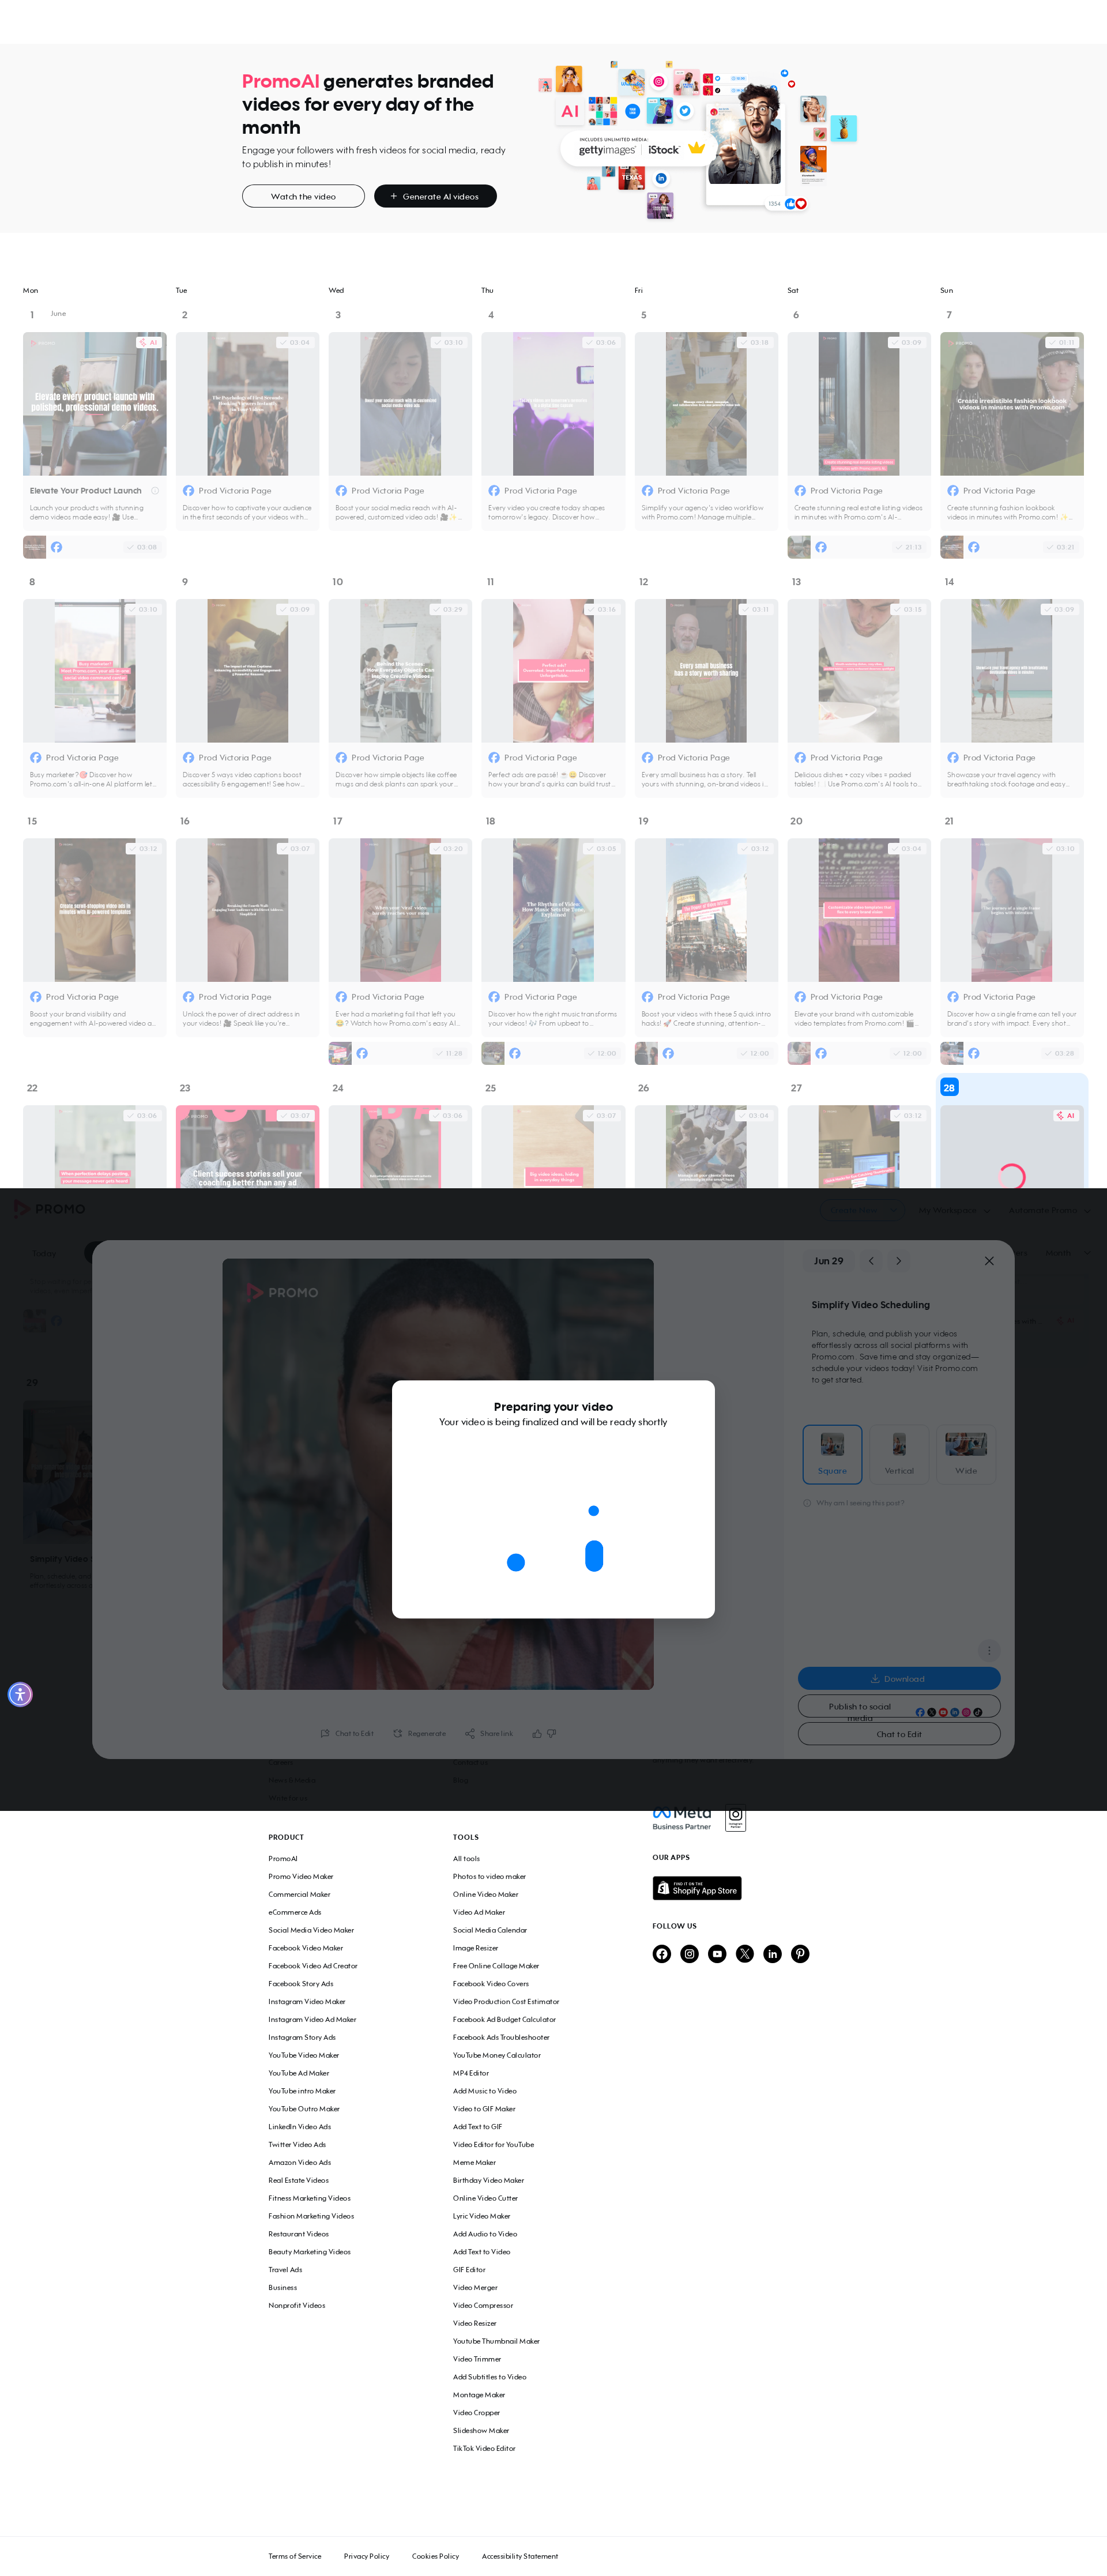Open scheduled 11:28 post under June 17
This screenshot has width=1107, height=2576.
pyautogui.click(x=400, y=1053)
